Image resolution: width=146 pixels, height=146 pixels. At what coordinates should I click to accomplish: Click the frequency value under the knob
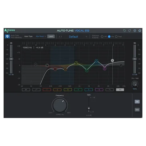point(60,114)
